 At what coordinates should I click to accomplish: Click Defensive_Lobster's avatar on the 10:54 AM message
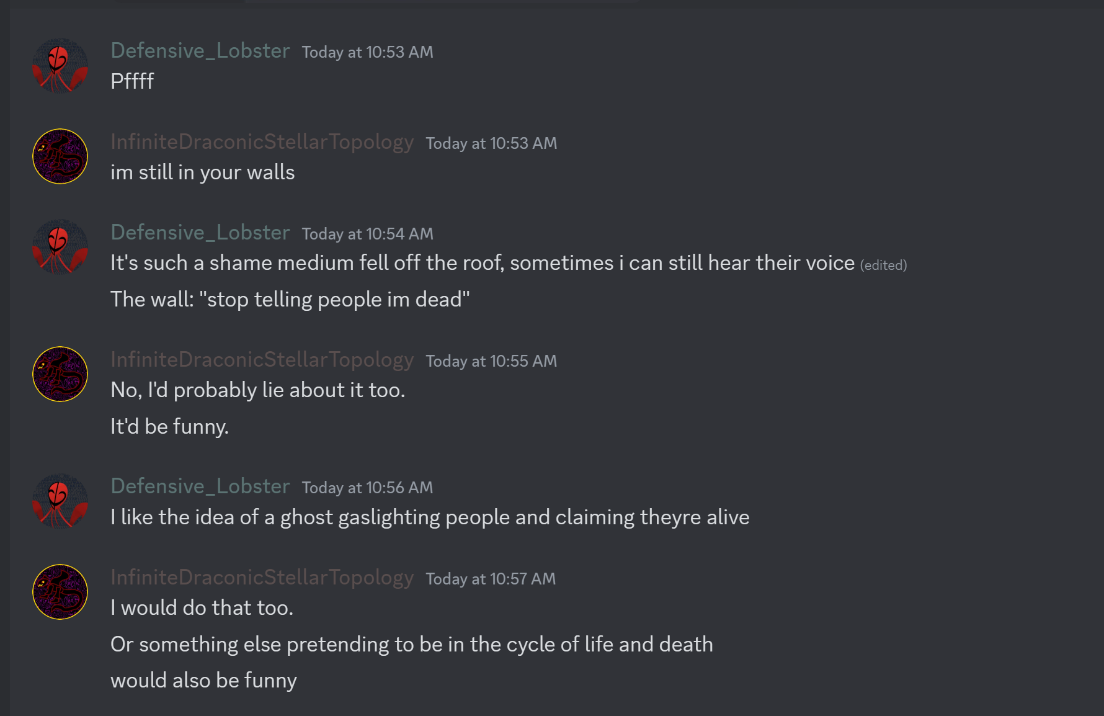[x=60, y=247]
